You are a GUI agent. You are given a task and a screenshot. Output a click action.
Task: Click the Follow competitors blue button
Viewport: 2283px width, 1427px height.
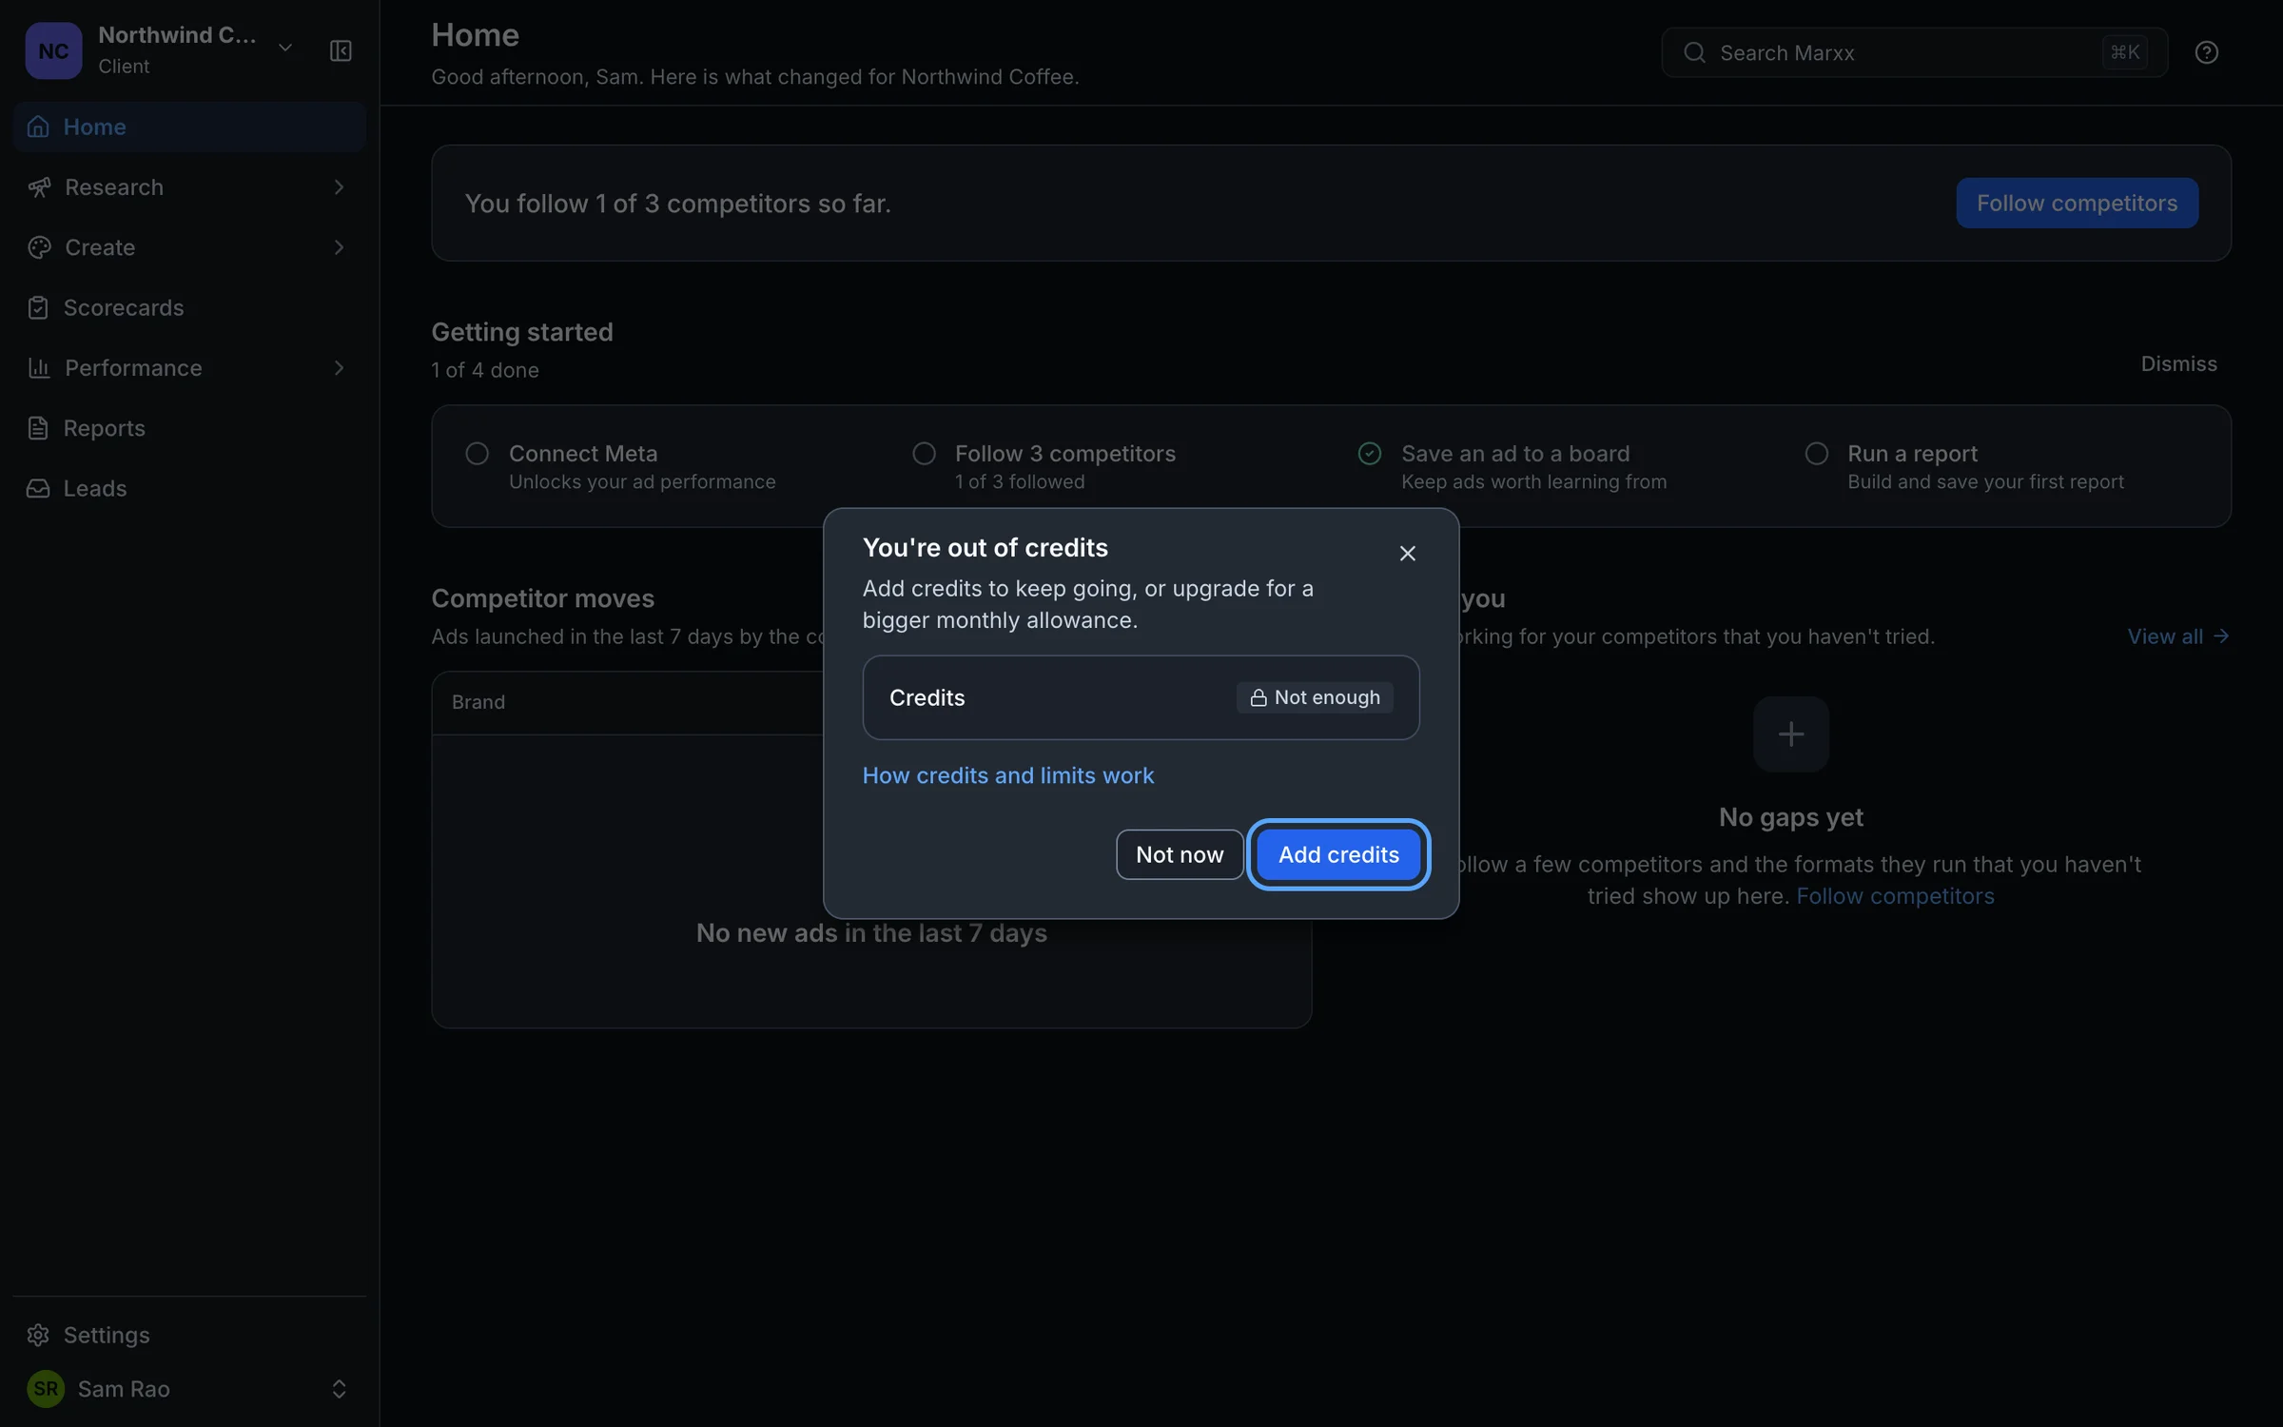coord(2077,203)
